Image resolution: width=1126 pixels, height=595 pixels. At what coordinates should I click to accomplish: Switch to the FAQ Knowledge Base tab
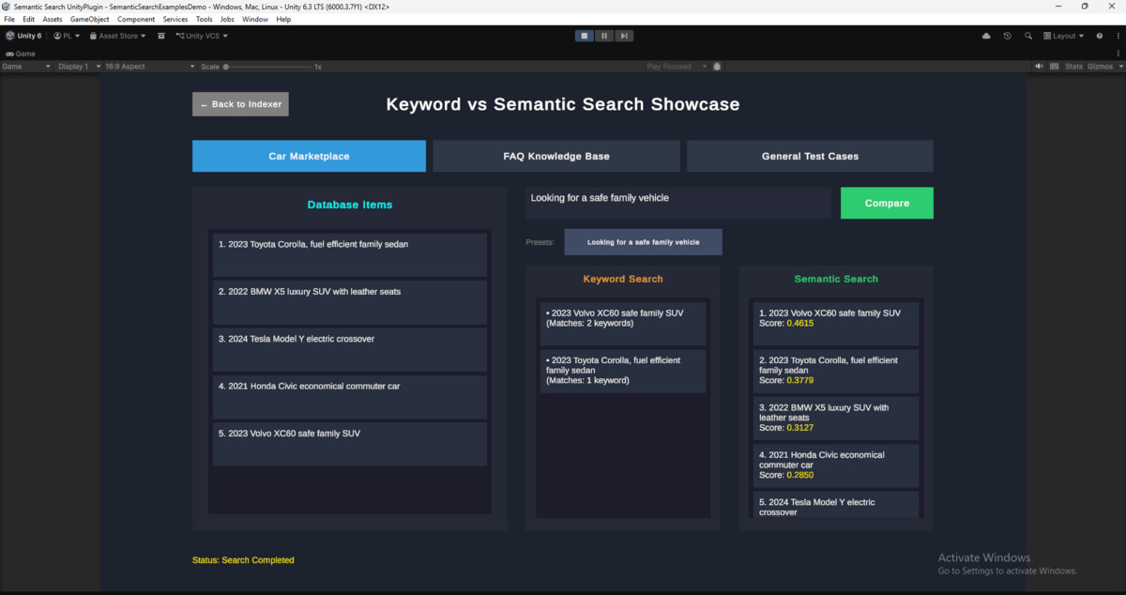click(556, 156)
